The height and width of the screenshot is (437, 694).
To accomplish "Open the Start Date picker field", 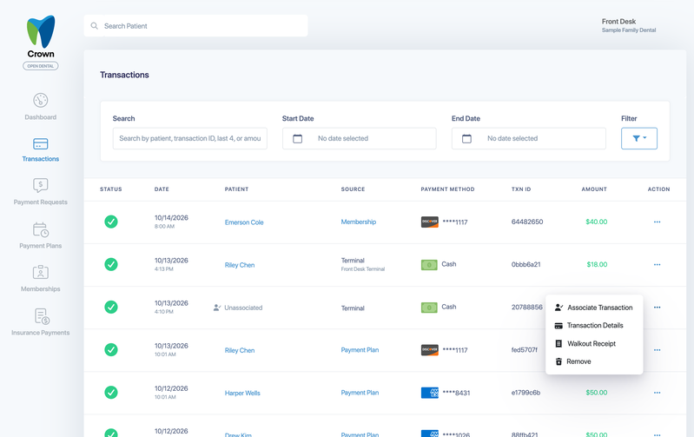I will pos(360,138).
